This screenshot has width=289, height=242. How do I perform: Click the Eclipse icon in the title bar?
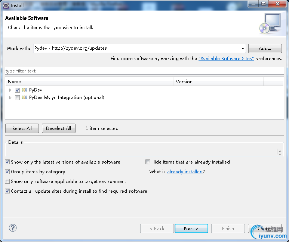[x=6, y=6]
